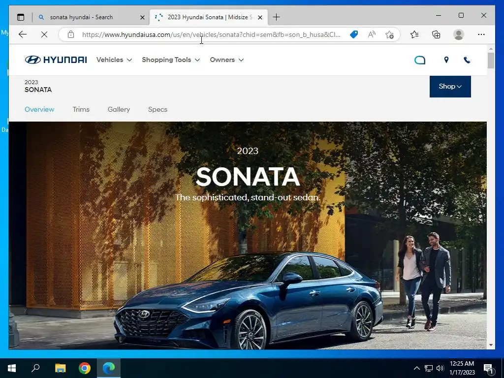This screenshot has width=504, height=378.
Task: Open Windows taskbar search
Action: click(x=35, y=368)
